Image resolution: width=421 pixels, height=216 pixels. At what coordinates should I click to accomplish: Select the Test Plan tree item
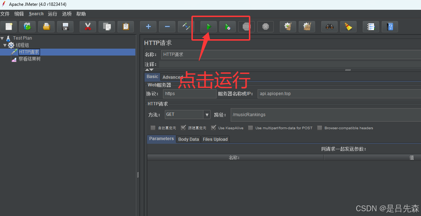tap(23, 38)
